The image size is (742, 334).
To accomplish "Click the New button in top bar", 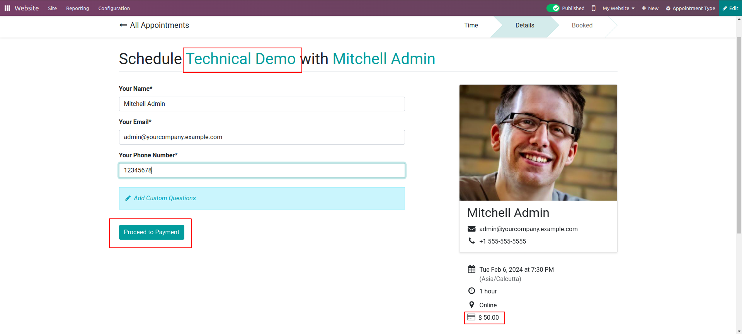I will pyautogui.click(x=650, y=8).
